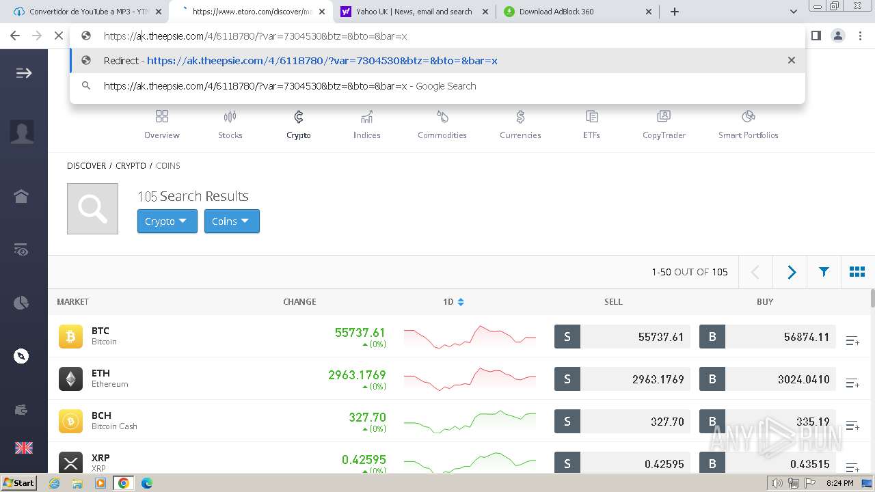875x492 pixels.
Task: Go to next results page arrow
Action: click(x=791, y=272)
